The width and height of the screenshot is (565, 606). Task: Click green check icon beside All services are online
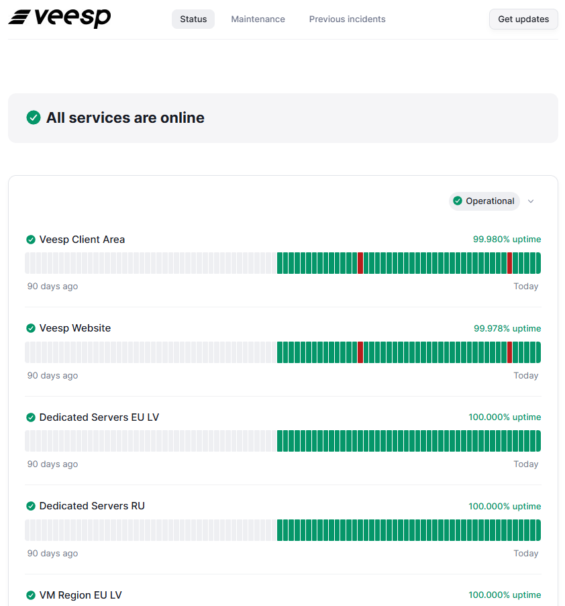(x=34, y=118)
